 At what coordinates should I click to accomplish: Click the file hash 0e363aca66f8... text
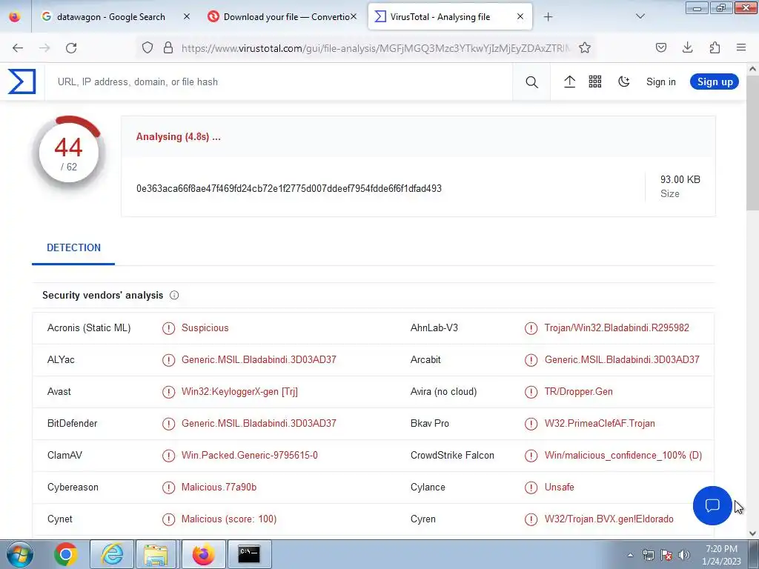click(289, 189)
